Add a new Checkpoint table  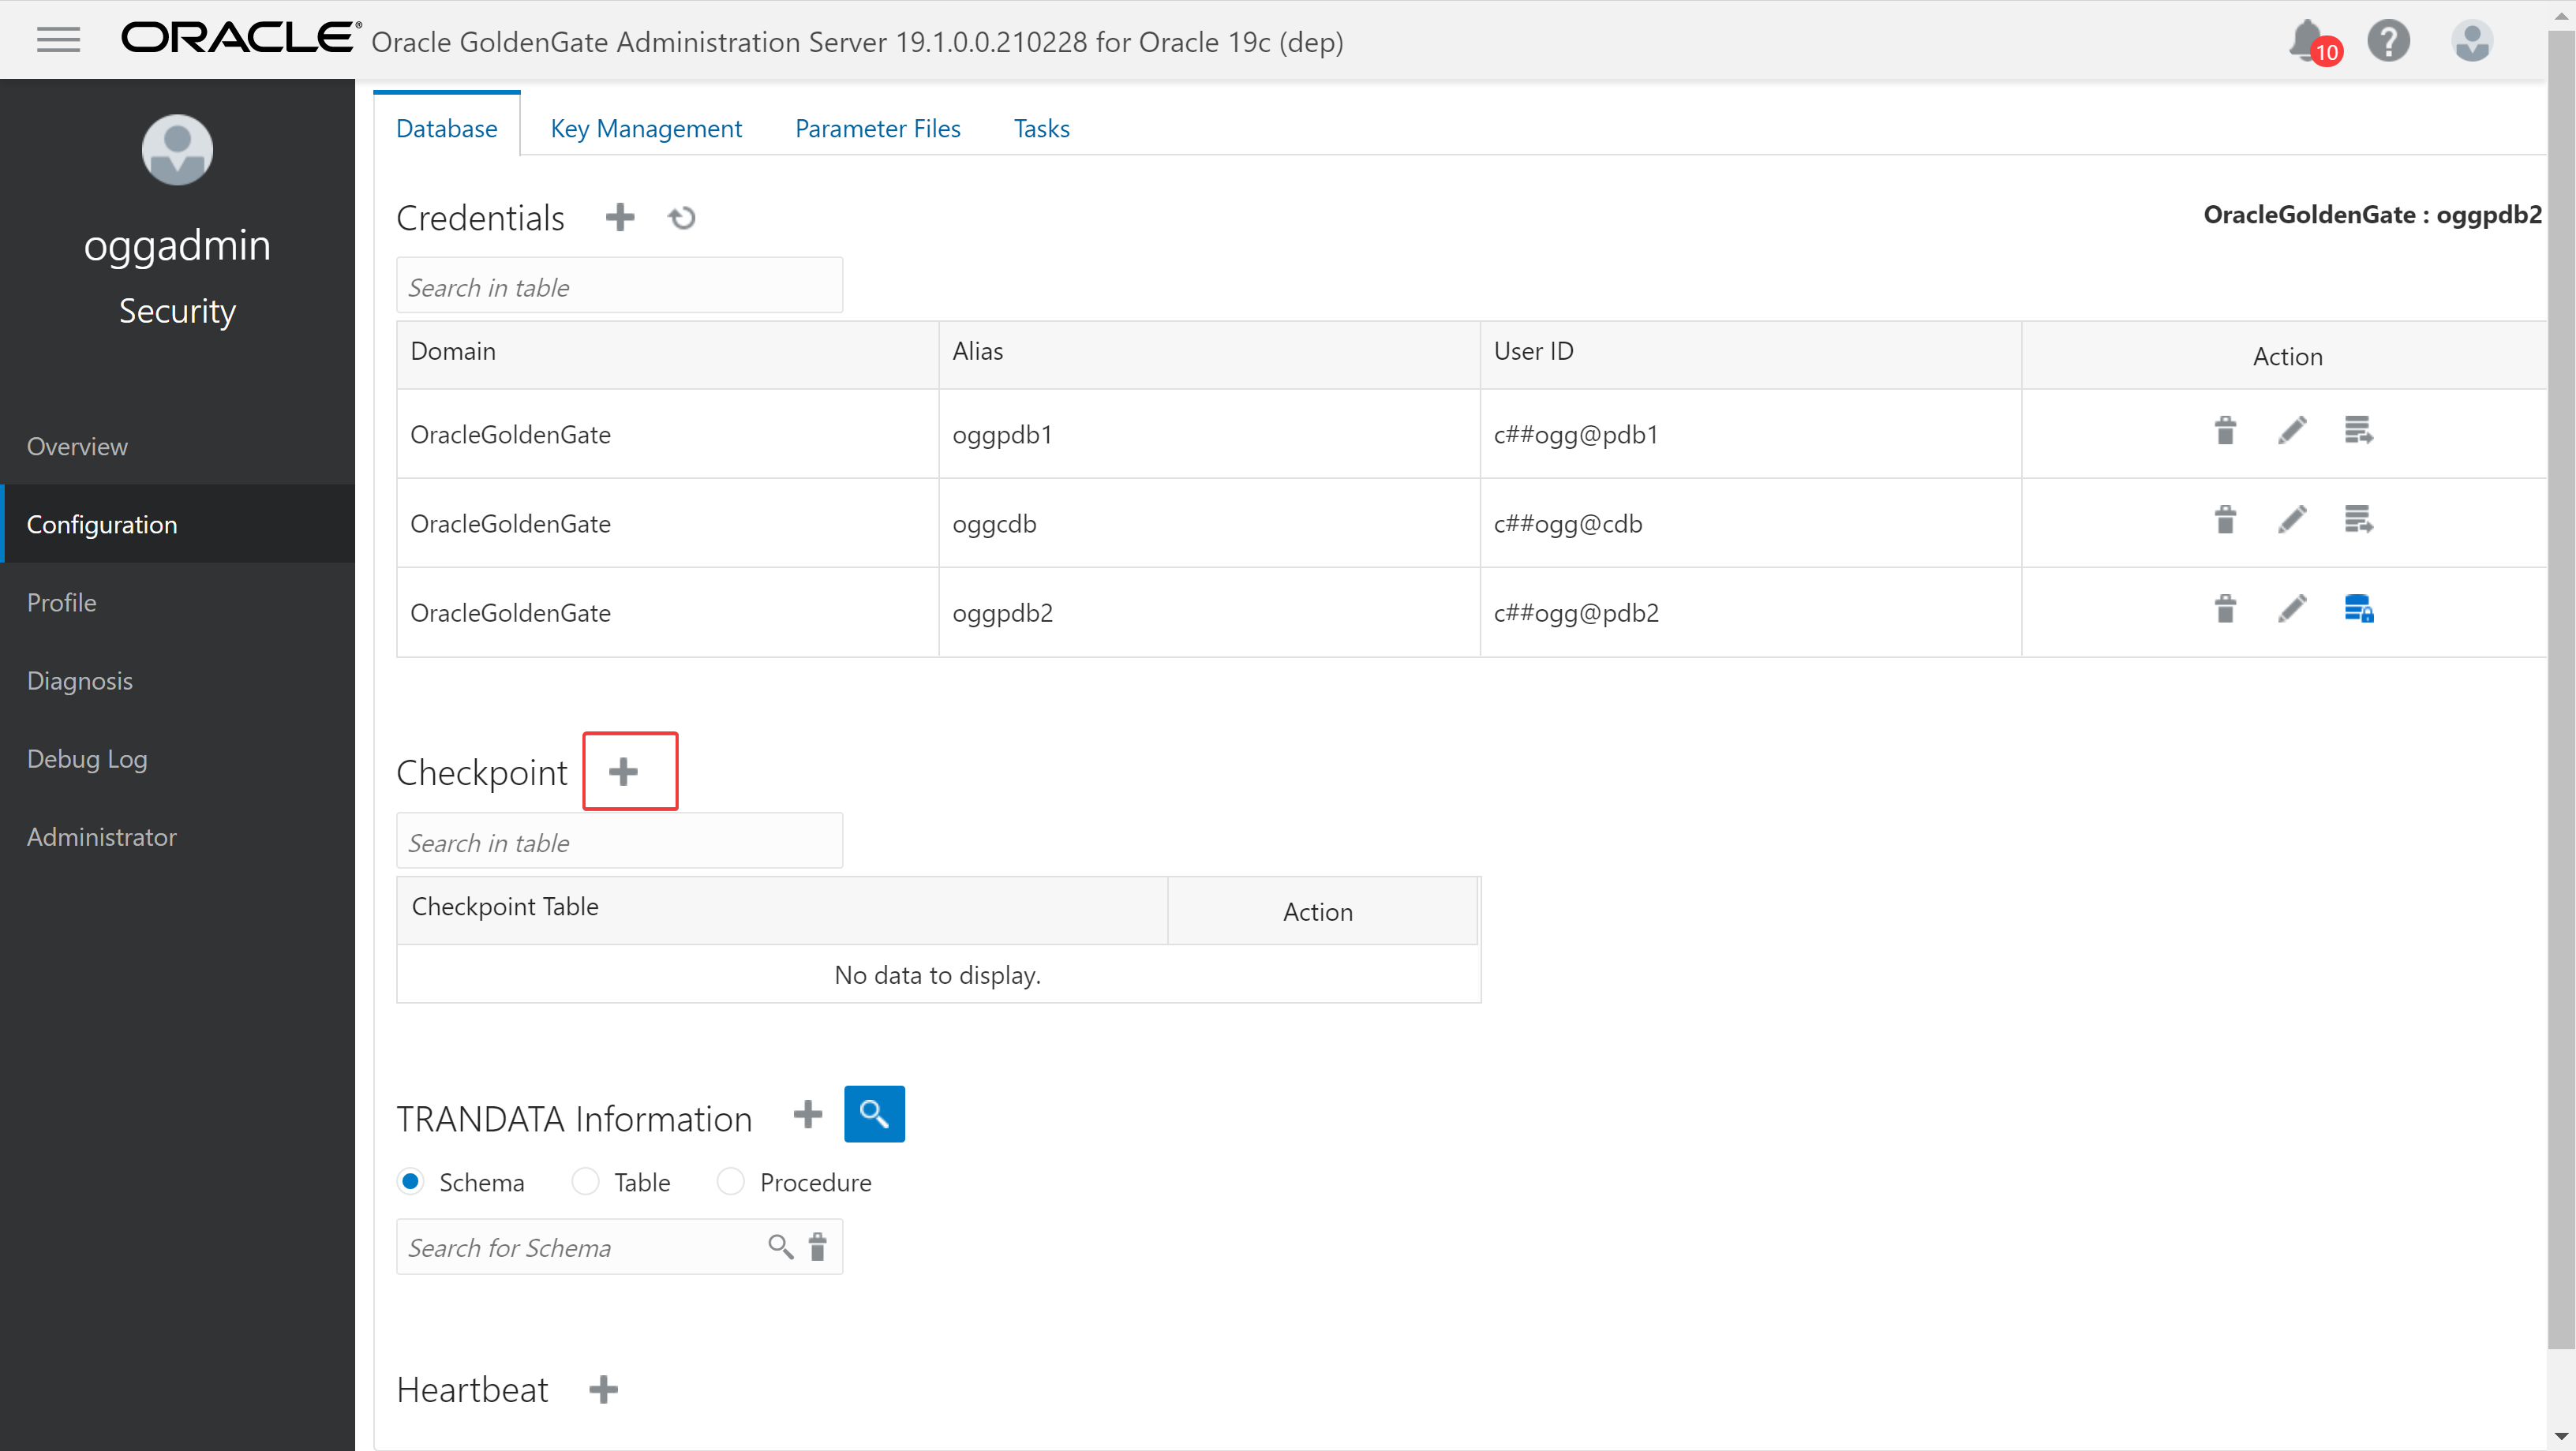pyautogui.click(x=624, y=771)
